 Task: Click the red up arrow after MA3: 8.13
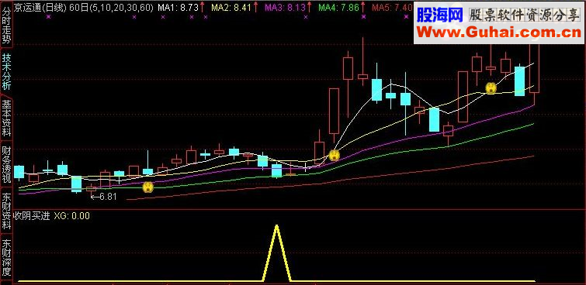pos(310,7)
